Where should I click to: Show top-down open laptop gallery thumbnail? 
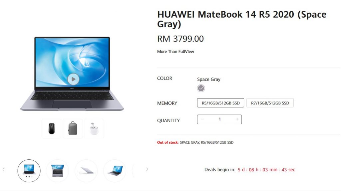(57, 171)
